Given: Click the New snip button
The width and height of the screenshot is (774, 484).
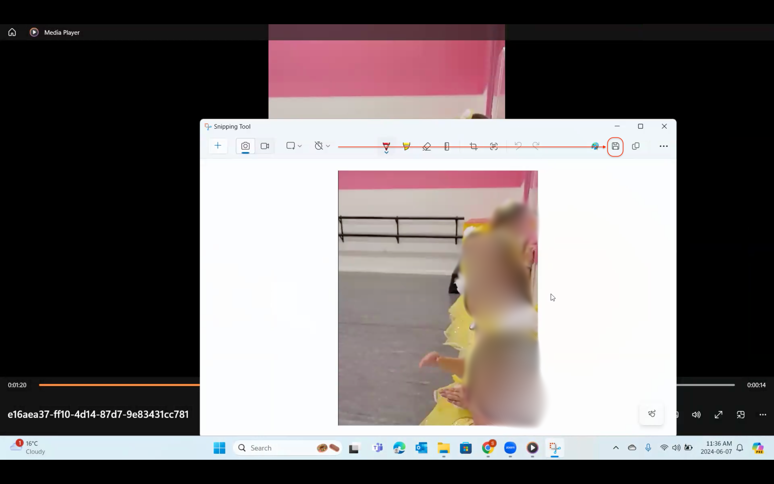Looking at the screenshot, I should pos(218,146).
